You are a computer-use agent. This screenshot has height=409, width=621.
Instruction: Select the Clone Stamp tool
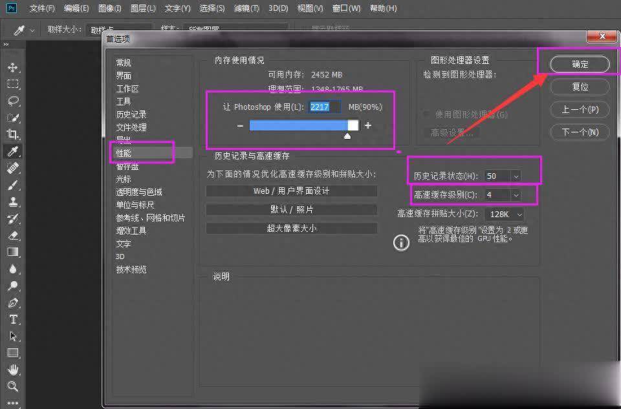pos(13,202)
